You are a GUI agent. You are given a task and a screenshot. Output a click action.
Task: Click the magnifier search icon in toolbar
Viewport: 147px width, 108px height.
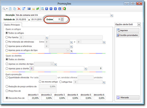[4, 9]
